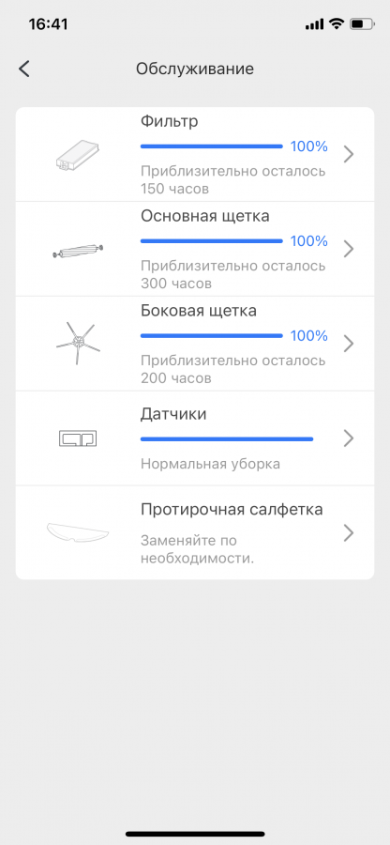The height and width of the screenshot is (845, 390).
Task: Click the Боковая щетка progress bar
Action: coord(212,336)
